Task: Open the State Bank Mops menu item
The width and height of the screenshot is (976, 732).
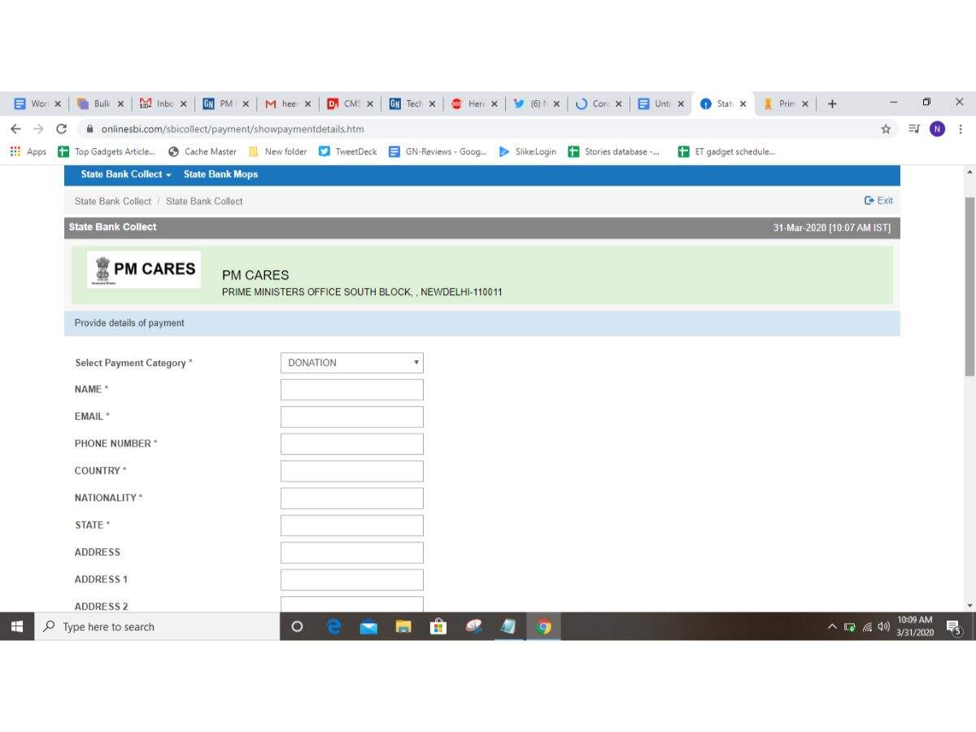Action: point(220,174)
